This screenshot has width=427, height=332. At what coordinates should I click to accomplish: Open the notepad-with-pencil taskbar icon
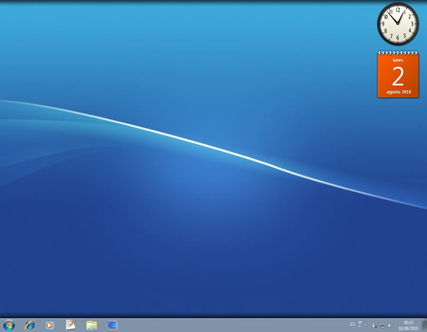pyautogui.click(x=71, y=325)
